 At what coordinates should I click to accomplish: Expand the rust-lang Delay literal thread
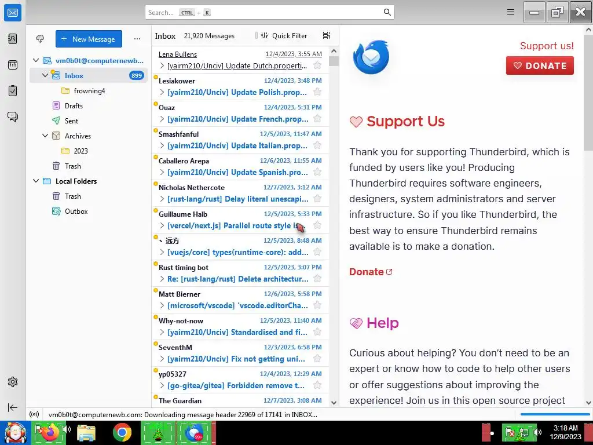(162, 199)
